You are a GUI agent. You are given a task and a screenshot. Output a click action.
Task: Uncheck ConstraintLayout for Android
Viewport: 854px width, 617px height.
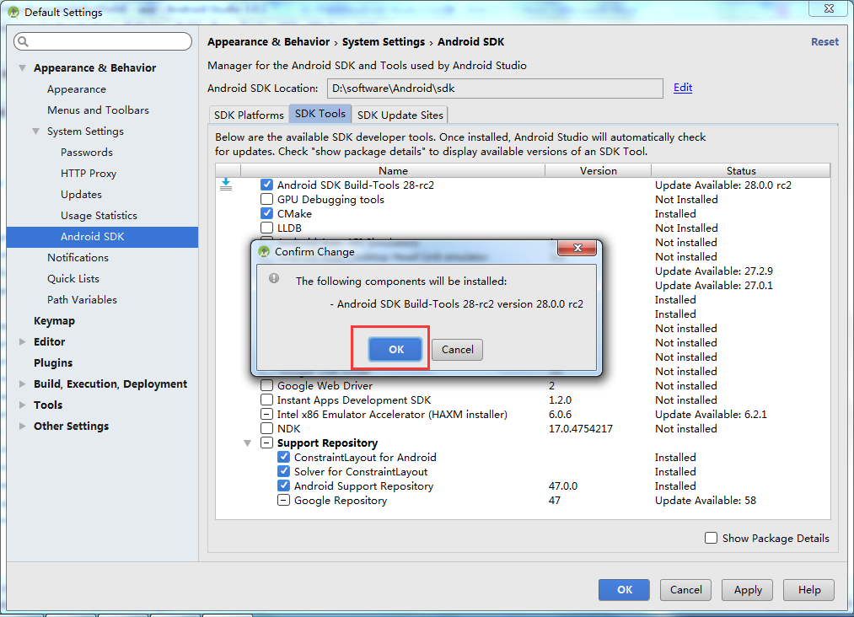point(284,457)
